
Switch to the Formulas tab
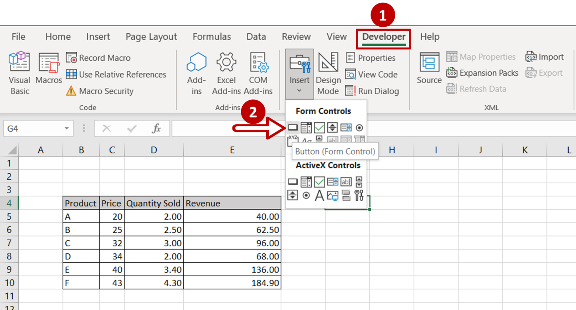211,37
